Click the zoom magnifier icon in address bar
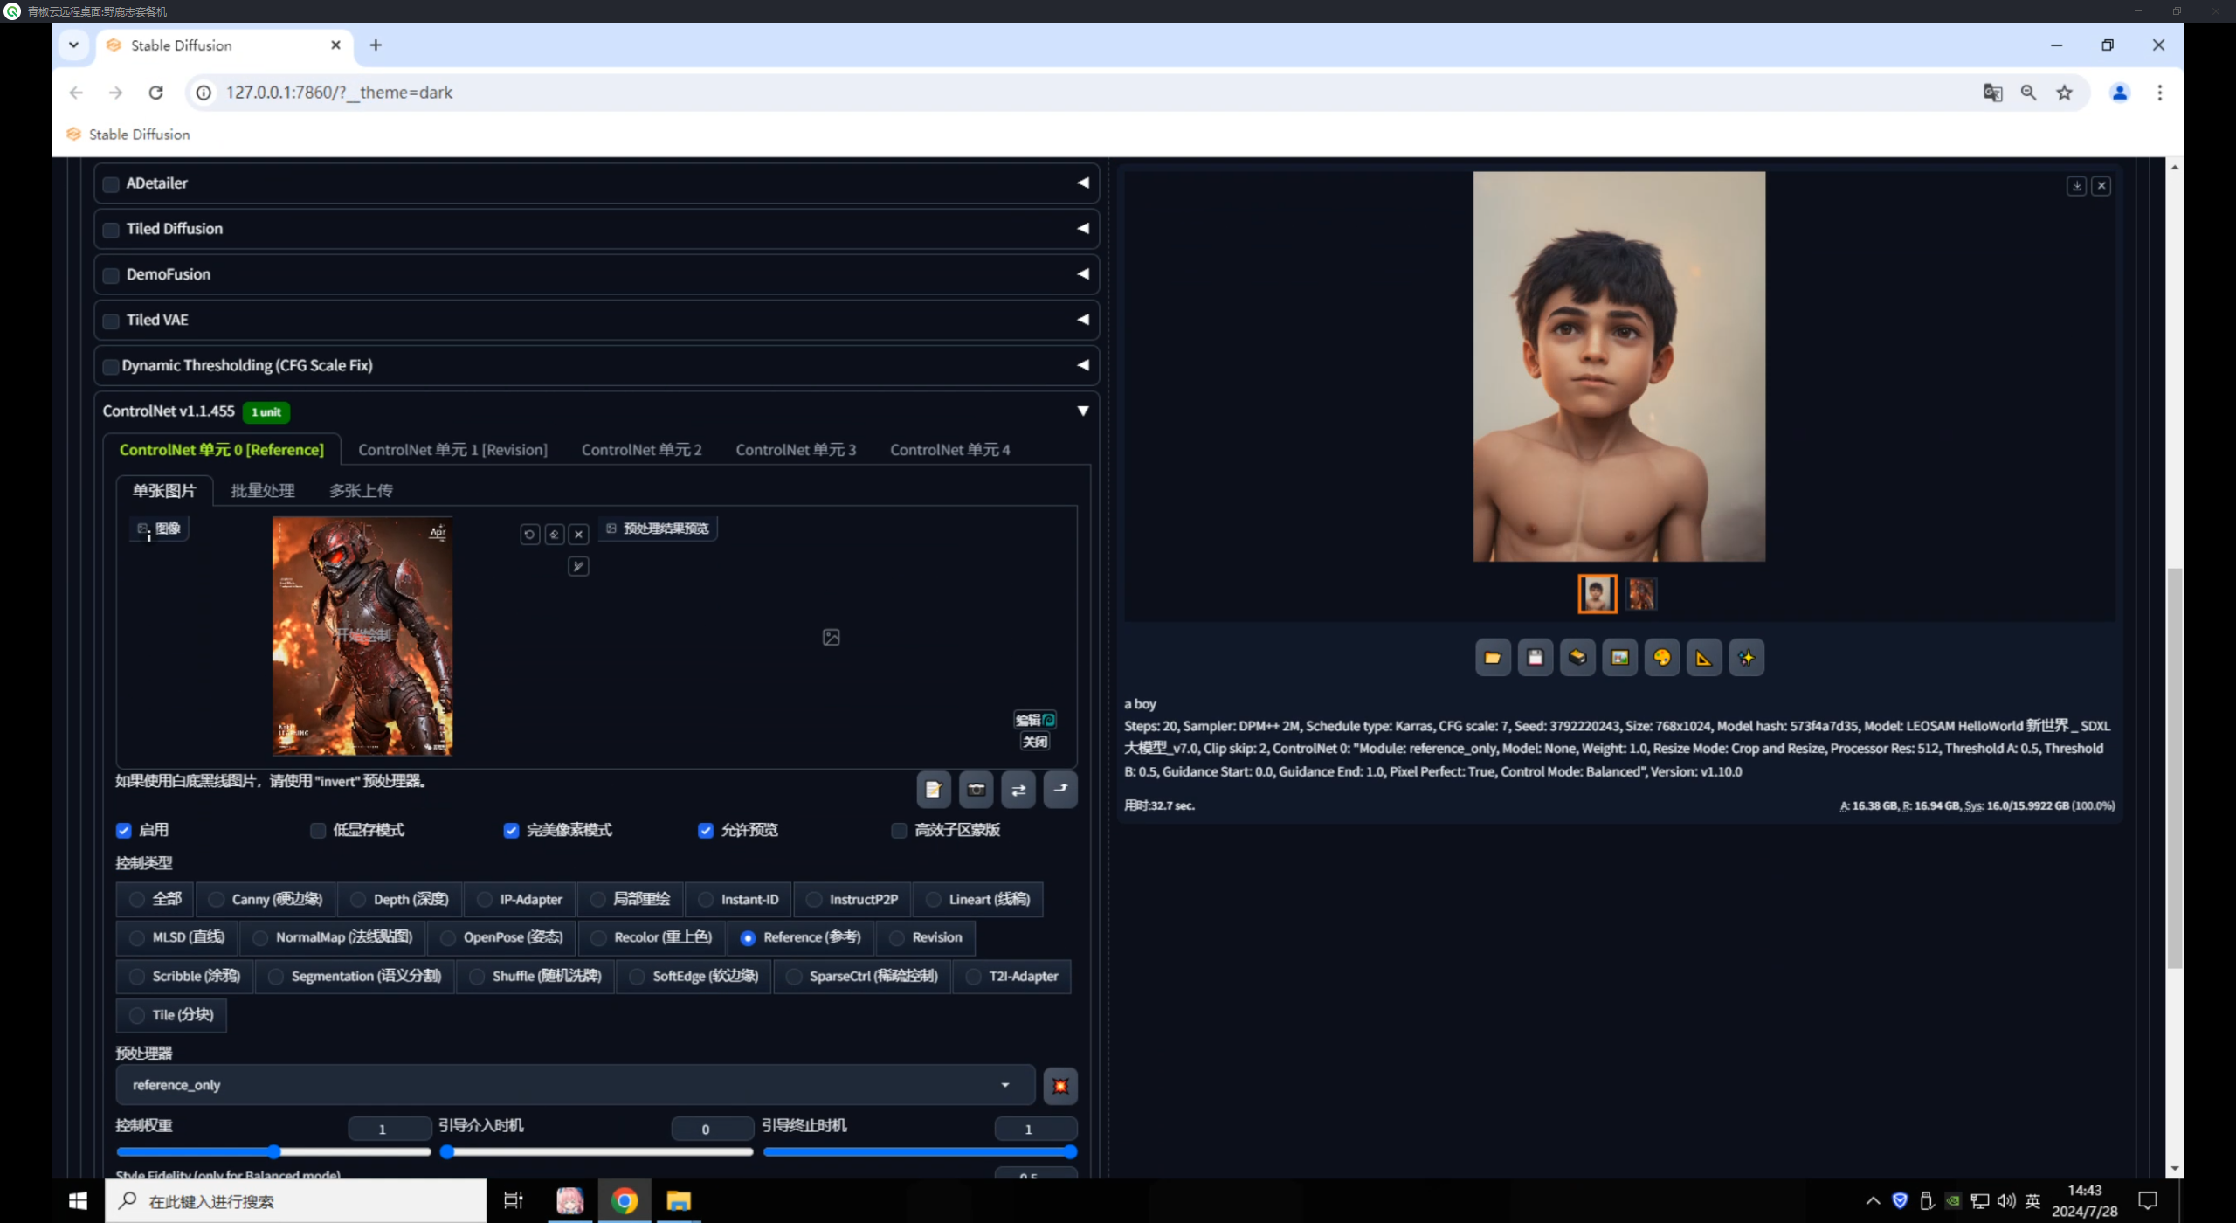 coord(2028,93)
